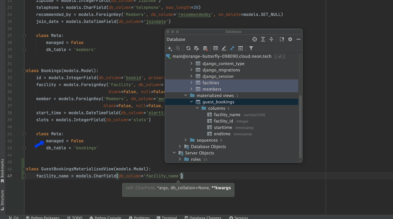Open the query console QL icon
The width and height of the screenshot is (393, 219).
click(241, 48)
